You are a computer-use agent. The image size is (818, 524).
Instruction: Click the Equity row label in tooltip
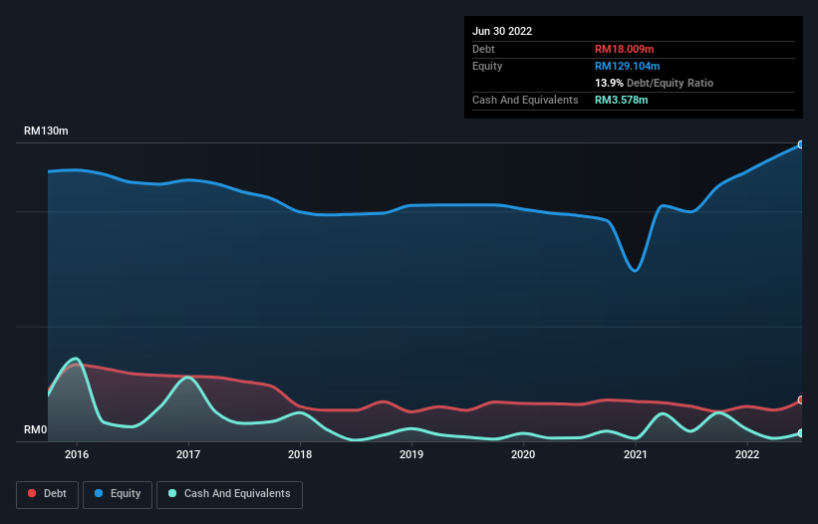tap(487, 66)
